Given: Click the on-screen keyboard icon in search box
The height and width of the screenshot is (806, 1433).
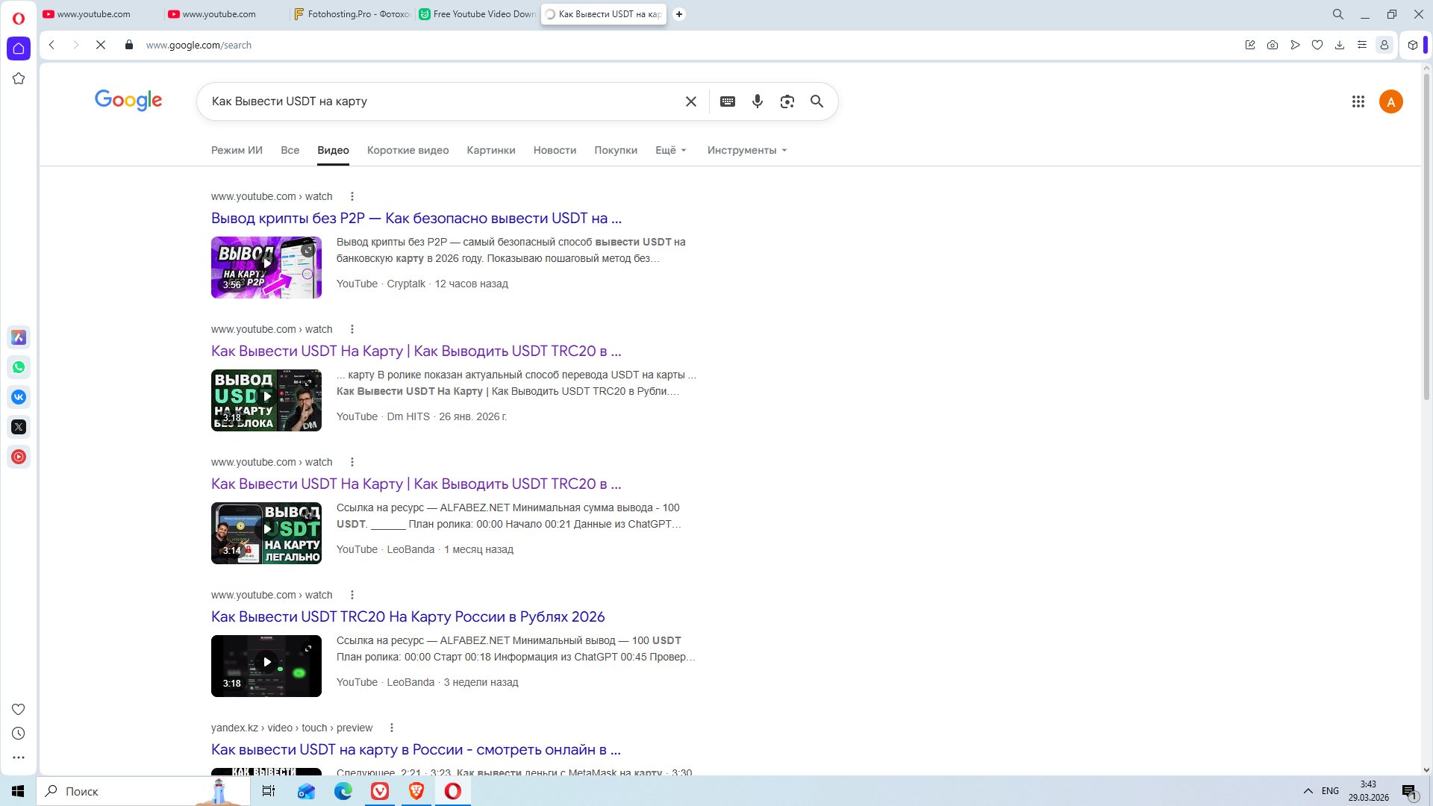Looking at the screenshot, I should [x=728, y=101].
